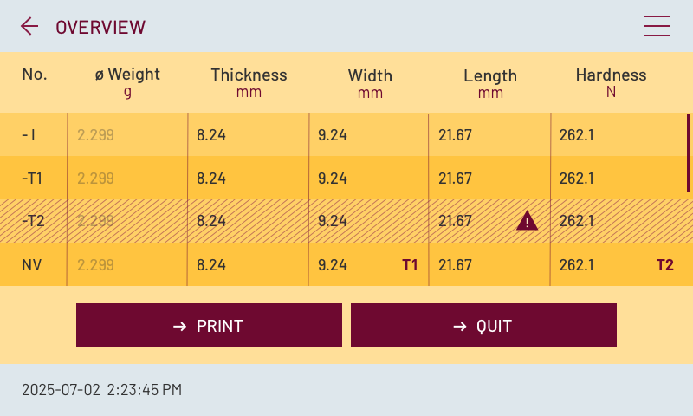Image resolution: width=693 pixels, height=416 pixels.
Task: Select the -I row label
Action: (29, 135)
